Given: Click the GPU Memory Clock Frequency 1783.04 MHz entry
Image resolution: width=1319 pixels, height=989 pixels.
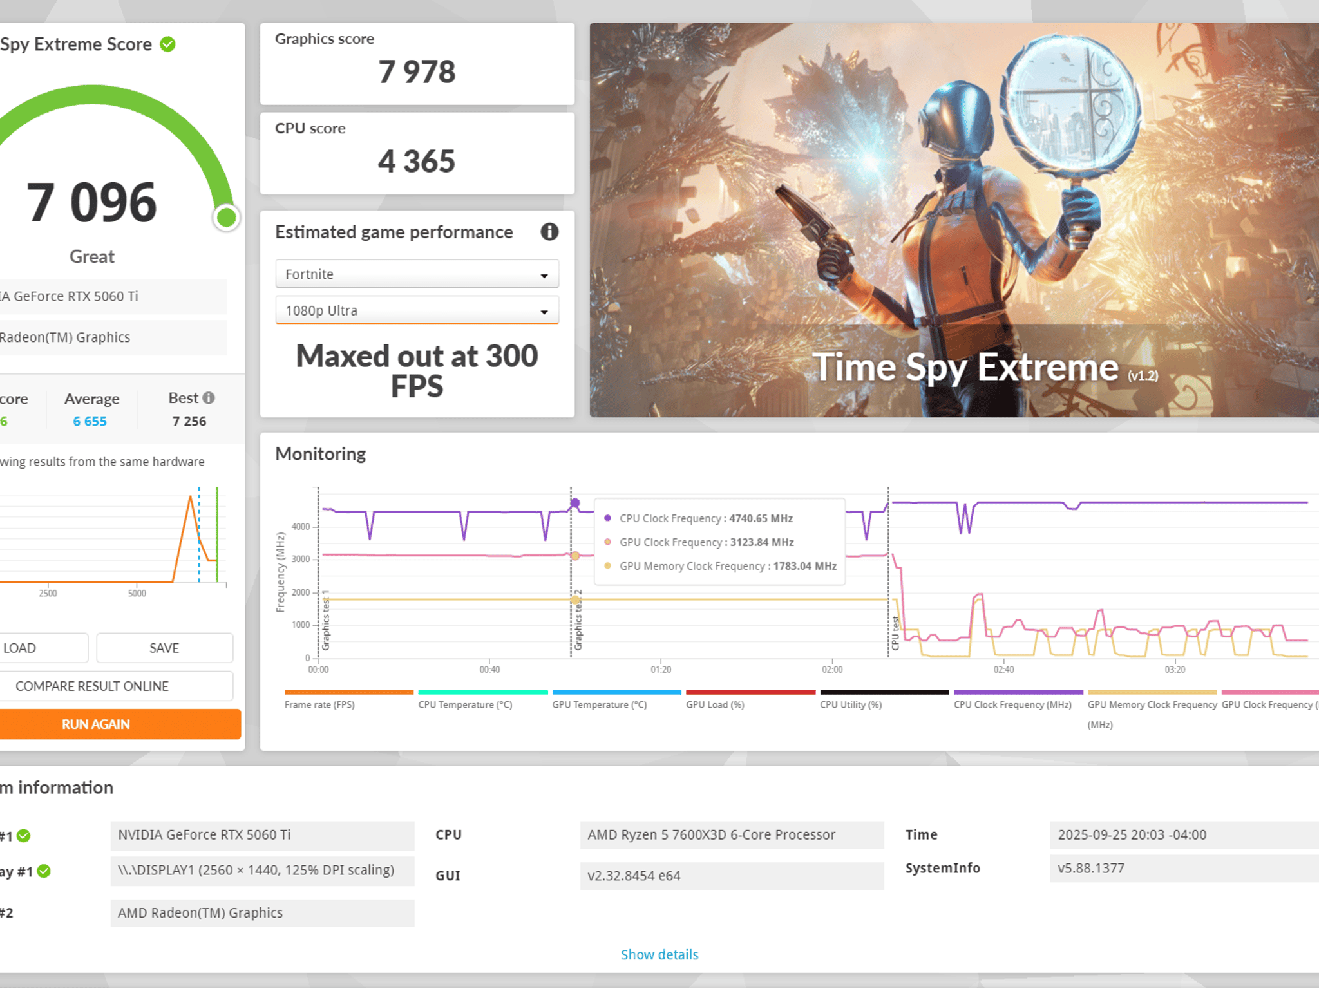Looking at the screenshot, I should pyautogui.click(x=721, y=566).
